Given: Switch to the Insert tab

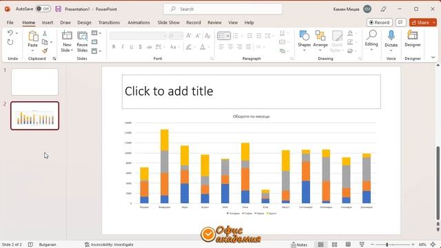Looking at the screenshot, I should 48,23.
